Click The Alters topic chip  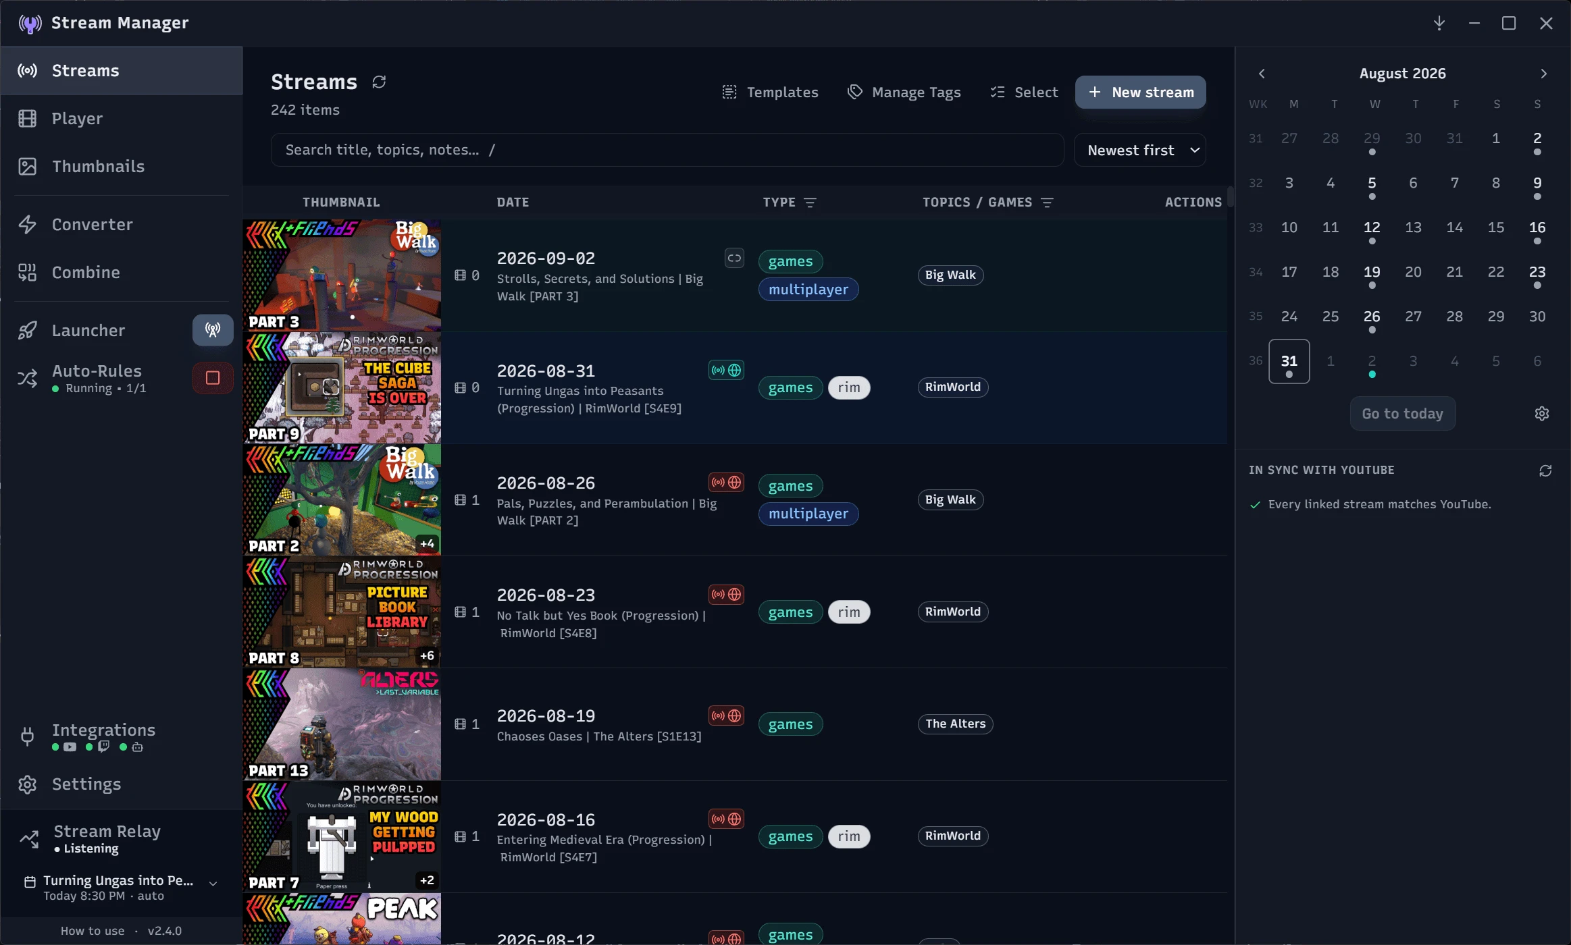[x=955, y=724]
